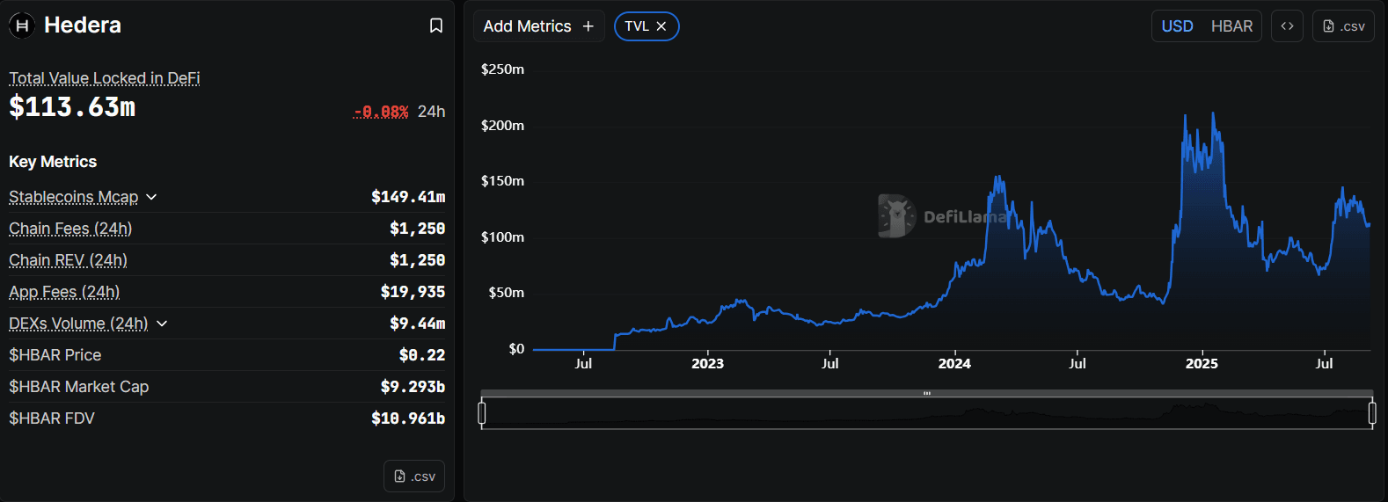Grab the right range slider handle
This screenshot has width=1388, height=502.
click(x=1372, y=412)
